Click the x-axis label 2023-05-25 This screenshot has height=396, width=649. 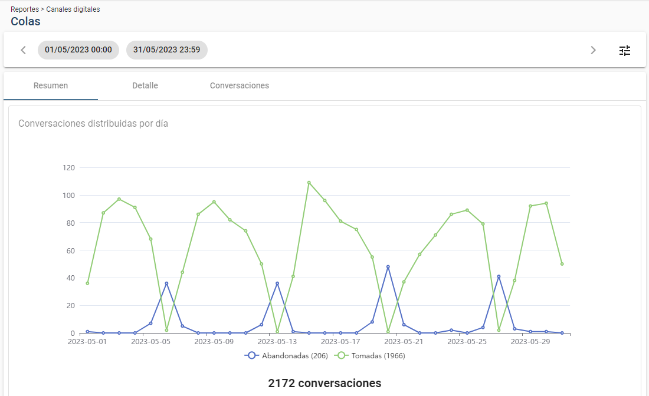(x=467, y=342)
